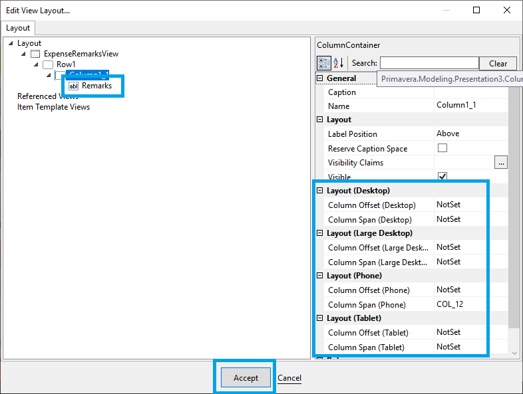This screenshot has height=394, width=523.
Task: Collapse the Layout root tree node
Action: click(11, 43)
